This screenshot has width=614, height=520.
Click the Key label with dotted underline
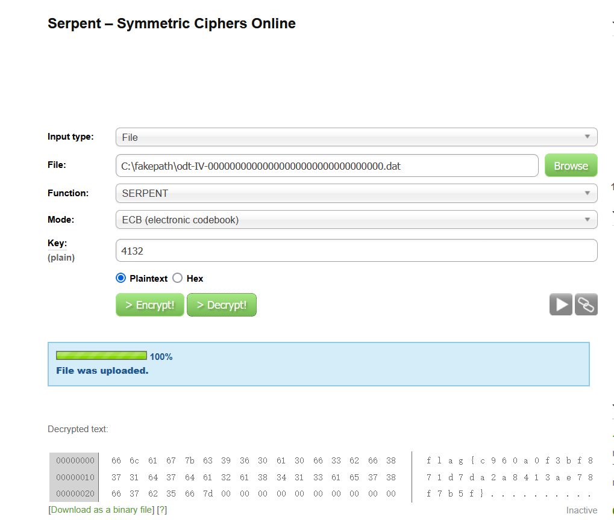(x=57, y=243)
